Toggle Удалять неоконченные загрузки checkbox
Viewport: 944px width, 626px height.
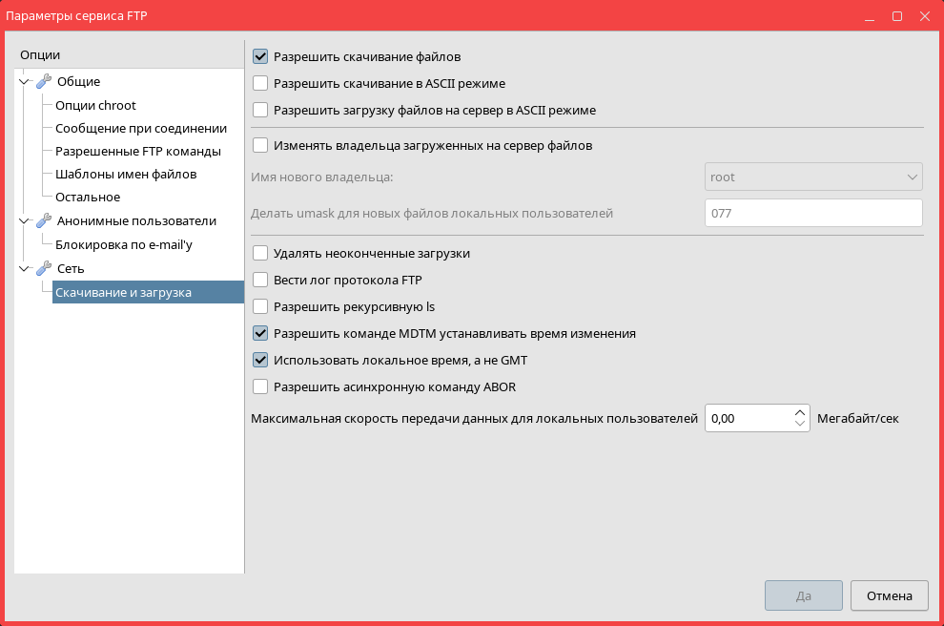coord(260,254)
